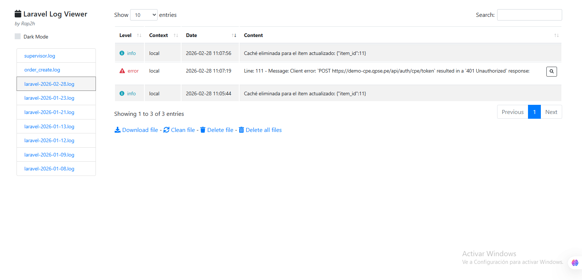The width and height of the screenshot is (582, 280).
Task: Click the Delete file trash icon
Action: tap(203, 130)
